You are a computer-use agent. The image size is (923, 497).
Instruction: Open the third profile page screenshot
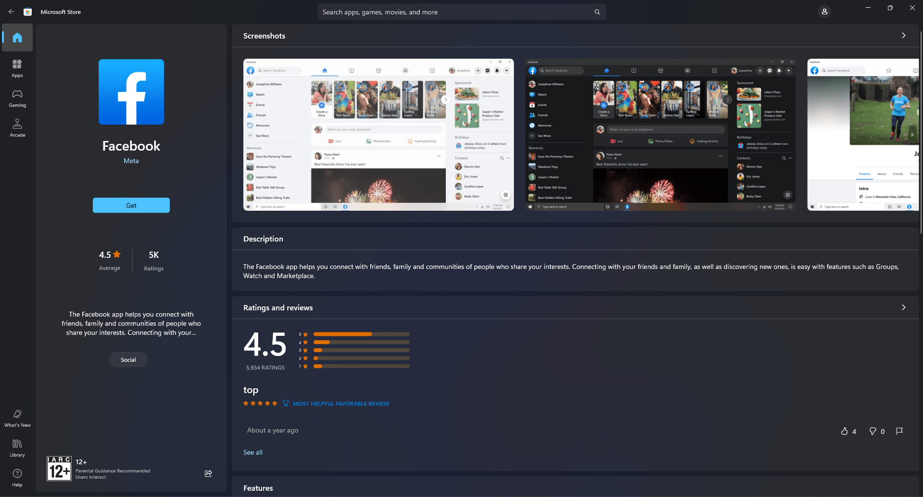pyautogui.click(x=863, y=135)
